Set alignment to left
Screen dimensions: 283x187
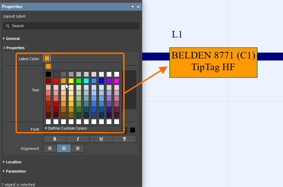pos(50,148)
